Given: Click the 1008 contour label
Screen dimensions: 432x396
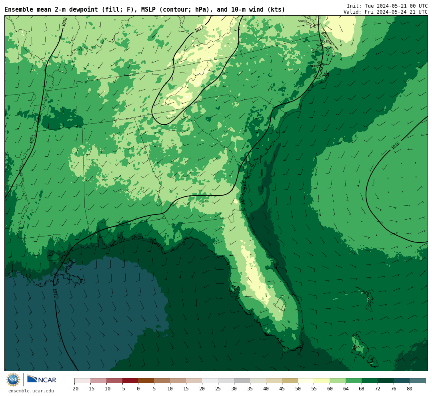Looking at the screenshot, I should click(64, 22).
